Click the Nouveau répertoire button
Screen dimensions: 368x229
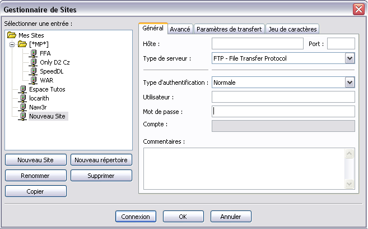[101, 160]
